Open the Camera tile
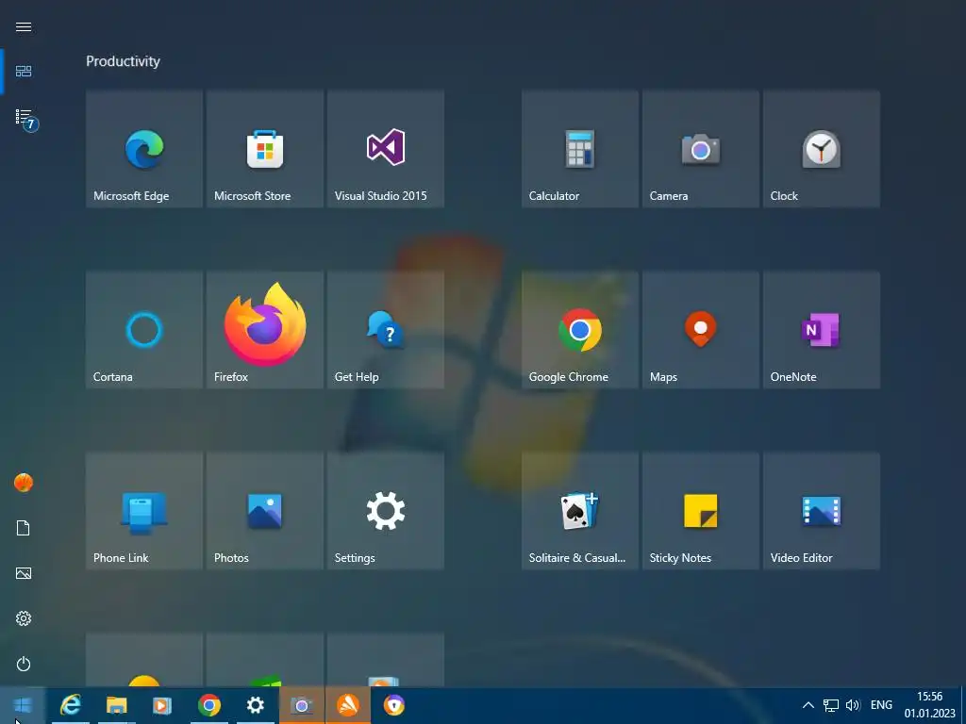This screenshot has width=966, height=724. (x=701, y=149)
